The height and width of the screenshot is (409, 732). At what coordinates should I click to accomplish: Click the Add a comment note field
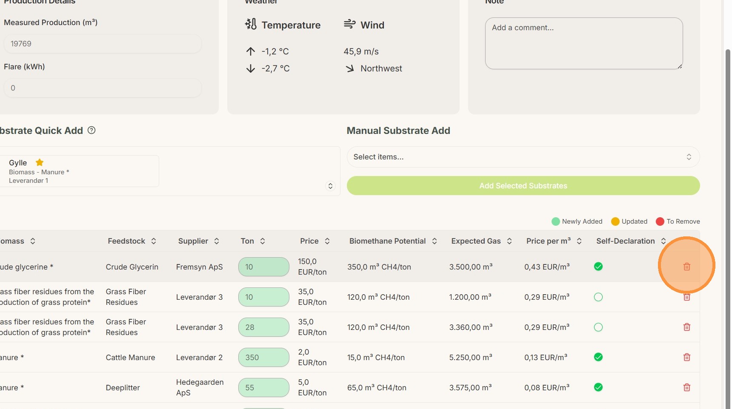pyautogui.click(x=583, y=43)
